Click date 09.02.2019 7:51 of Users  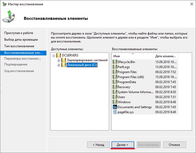click(166, 97)
